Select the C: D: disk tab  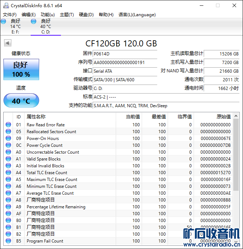click(46, 26)
